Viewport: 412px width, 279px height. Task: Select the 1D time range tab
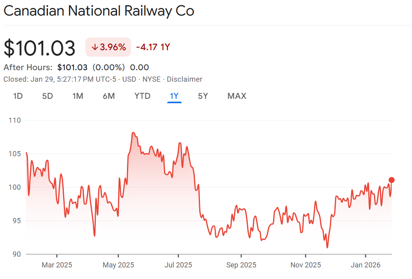pos(18,96)
